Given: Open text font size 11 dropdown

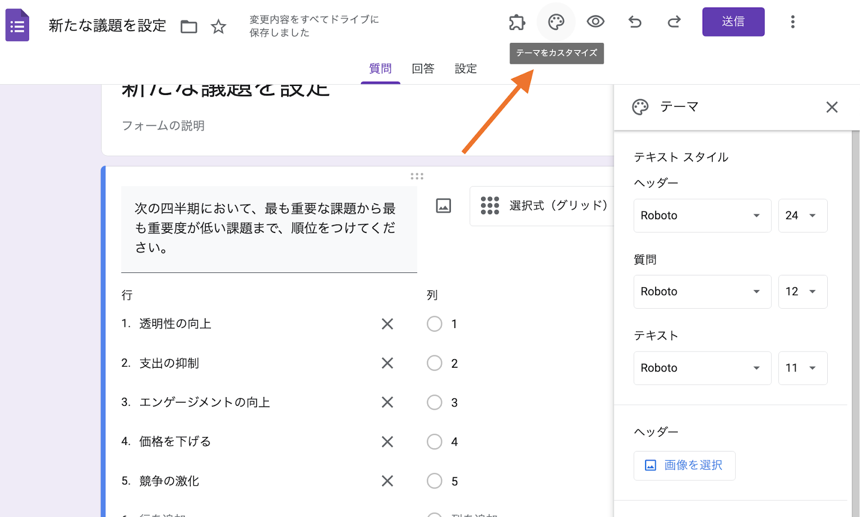Looking at the screenshot, I should (803, 368).
